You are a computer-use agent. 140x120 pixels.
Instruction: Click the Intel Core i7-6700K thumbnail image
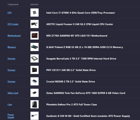click(34, 12)
